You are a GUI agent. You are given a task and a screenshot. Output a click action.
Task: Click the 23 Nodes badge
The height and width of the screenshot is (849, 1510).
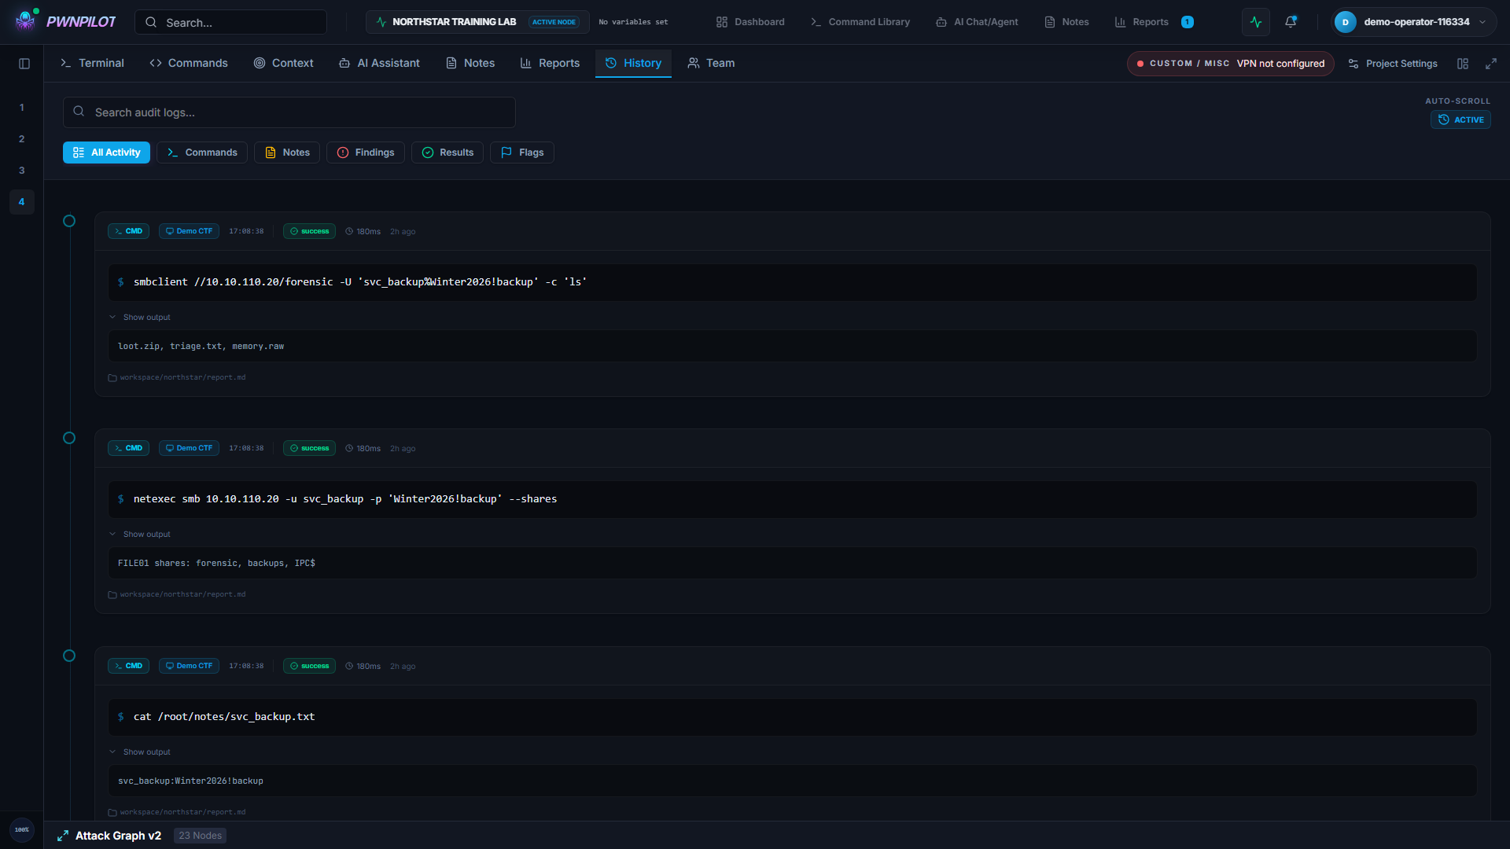click(200, 836)
